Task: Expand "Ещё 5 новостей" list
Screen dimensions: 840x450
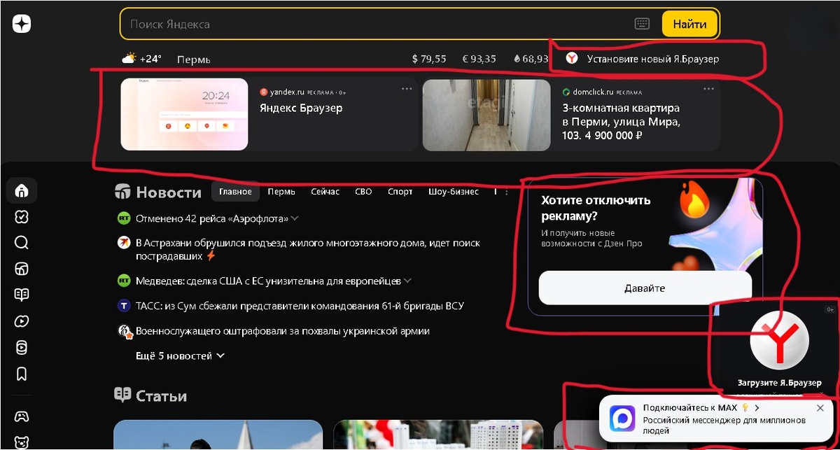Action: [x=180, y=356]
